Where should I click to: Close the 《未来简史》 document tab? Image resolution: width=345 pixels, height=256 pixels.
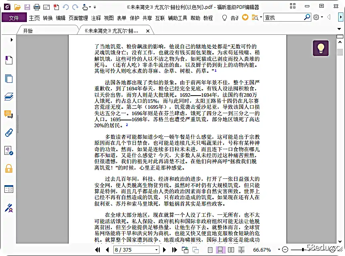[x=148, y=31]
